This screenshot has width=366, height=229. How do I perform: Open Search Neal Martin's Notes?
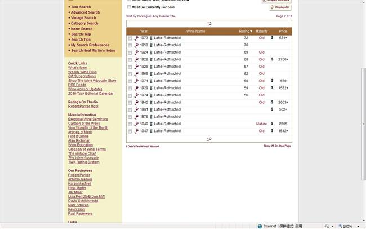[x=93, y=51]
